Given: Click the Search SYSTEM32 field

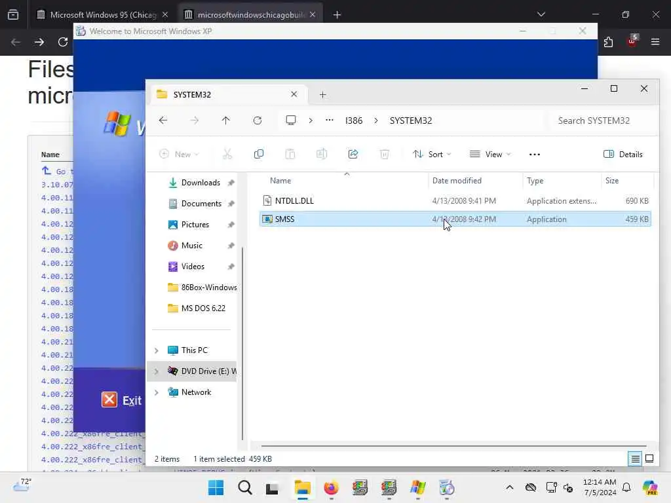Looking at the screenshot, I should point(602,121).
